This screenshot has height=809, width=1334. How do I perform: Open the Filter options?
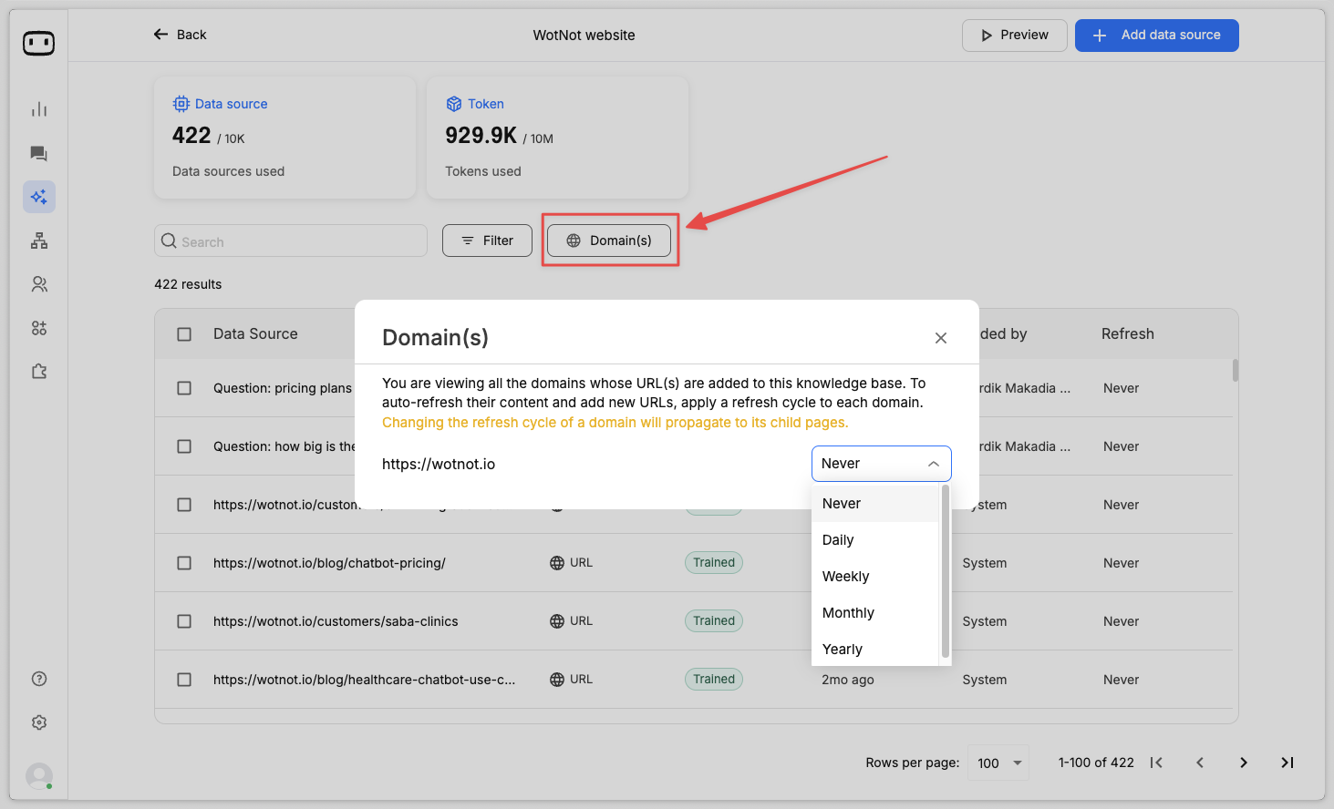tap(487, 241)
